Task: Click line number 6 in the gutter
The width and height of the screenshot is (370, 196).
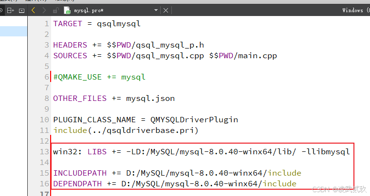Action: (47, 77)
